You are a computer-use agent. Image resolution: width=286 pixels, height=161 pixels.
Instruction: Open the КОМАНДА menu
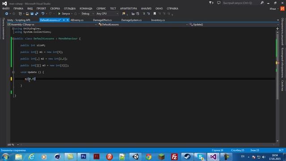point(86,8)
